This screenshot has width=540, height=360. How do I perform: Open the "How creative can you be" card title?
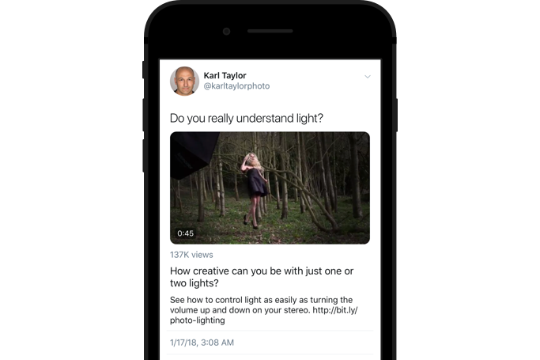[262, 277]
